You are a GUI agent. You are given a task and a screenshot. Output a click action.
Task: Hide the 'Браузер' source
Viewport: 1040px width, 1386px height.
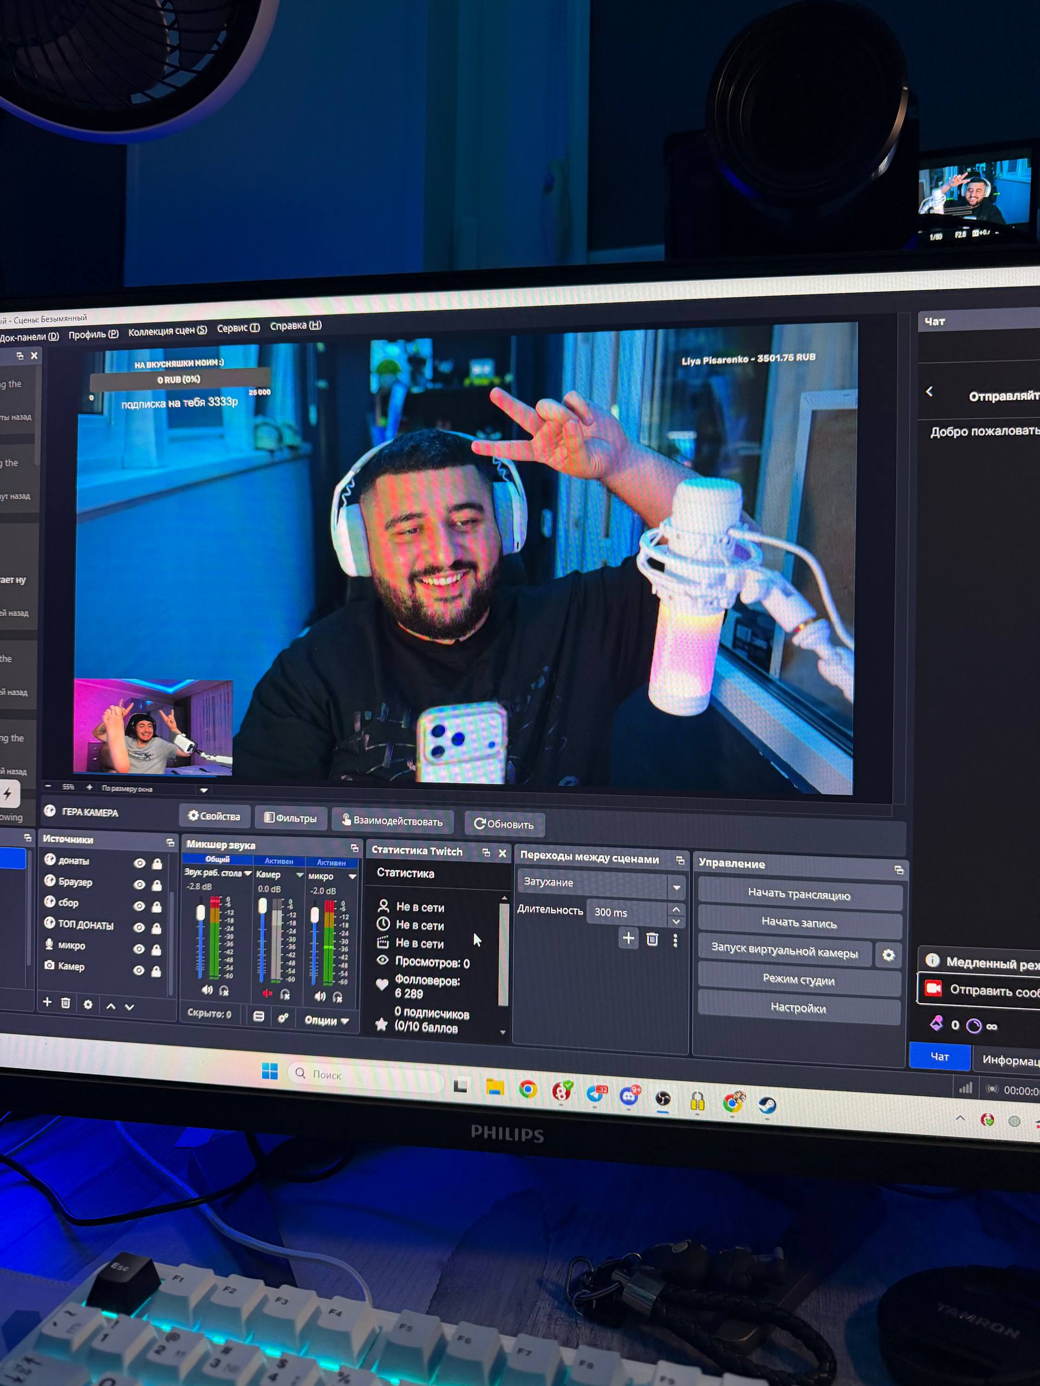139,884
